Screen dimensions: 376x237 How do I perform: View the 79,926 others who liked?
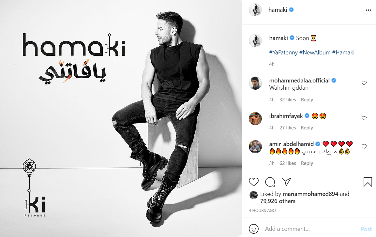click(x=278, y=201)
